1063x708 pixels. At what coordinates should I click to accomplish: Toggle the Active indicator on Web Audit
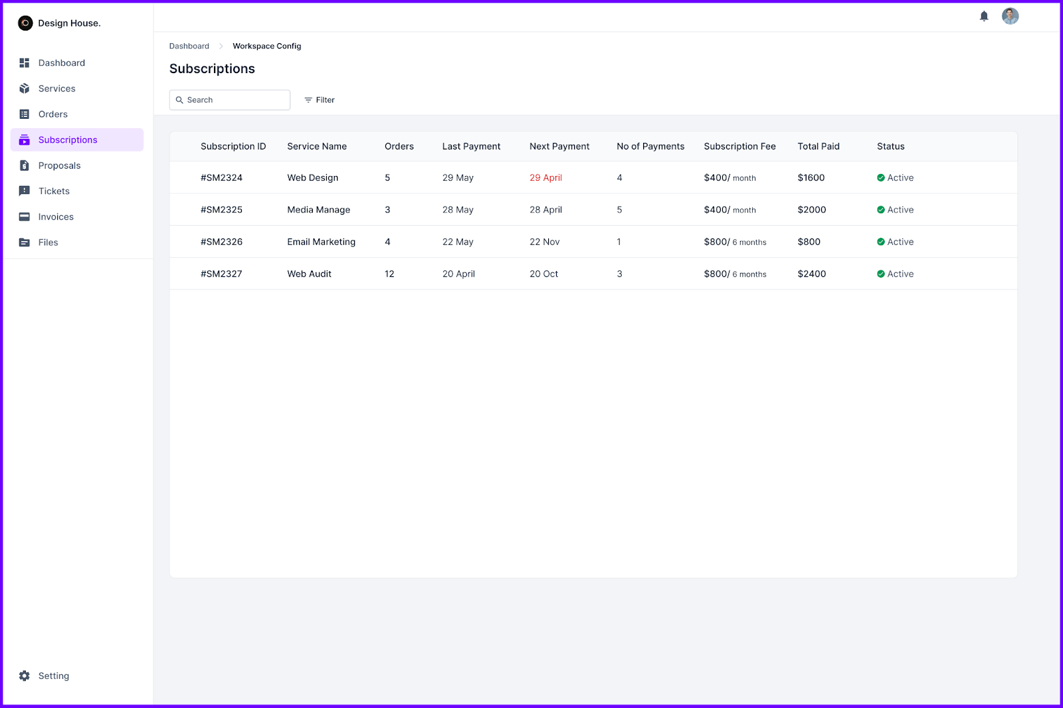(x=880, y=273)
